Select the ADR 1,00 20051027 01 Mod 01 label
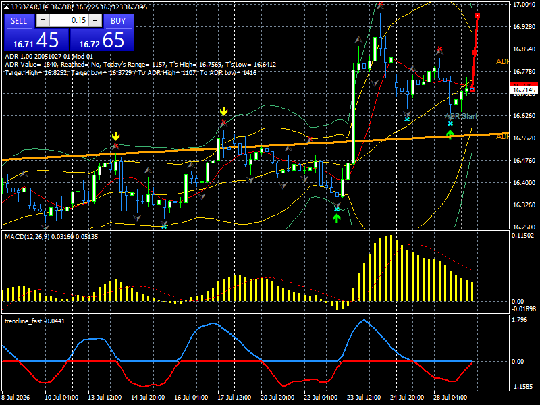 [x=49, y=57]
